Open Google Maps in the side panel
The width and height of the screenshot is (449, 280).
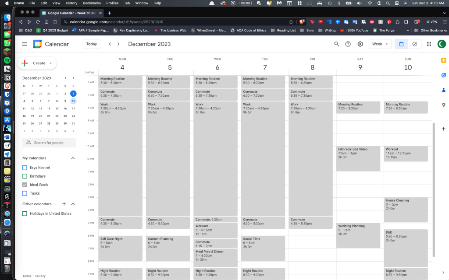tap(443, 105)
